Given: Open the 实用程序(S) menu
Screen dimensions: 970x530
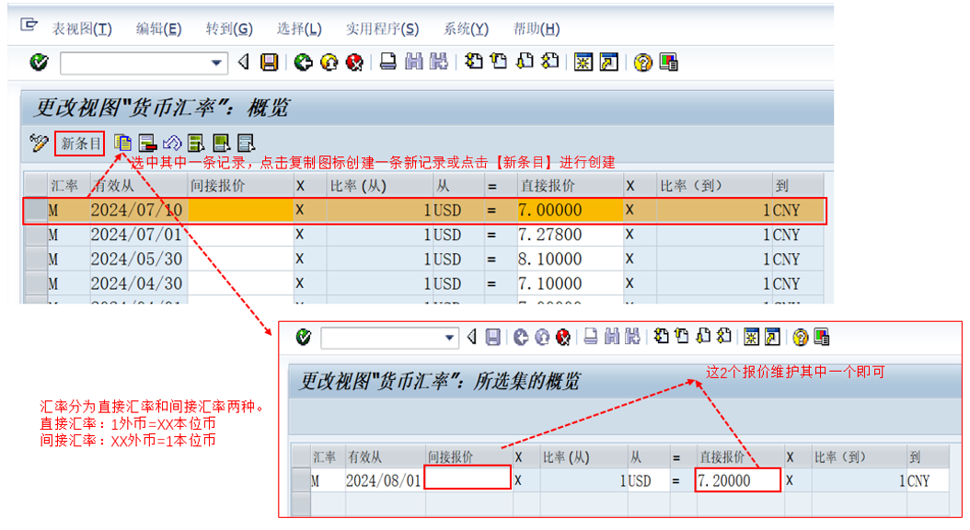Looking at the screenshot, I should pyautogui.click(x=382, y=29).
